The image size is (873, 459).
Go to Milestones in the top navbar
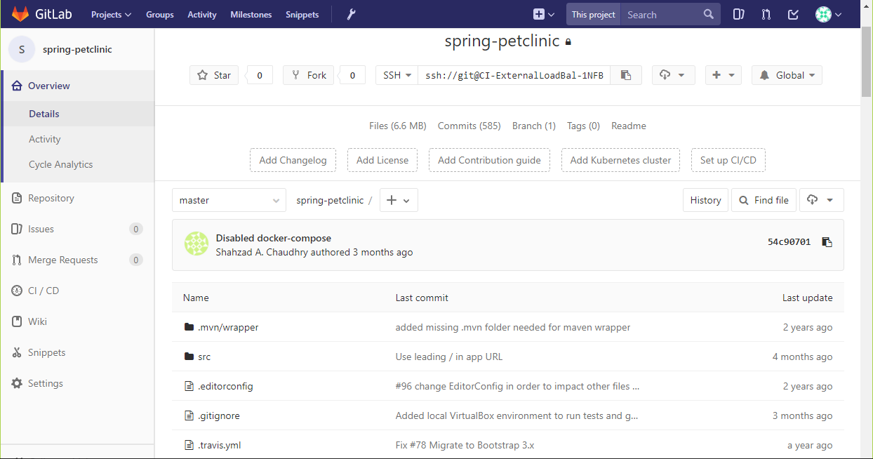pos(251,14)
